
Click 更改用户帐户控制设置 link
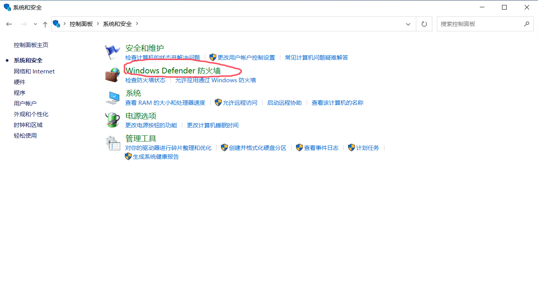pyautogui.click(x=246, y=57)
